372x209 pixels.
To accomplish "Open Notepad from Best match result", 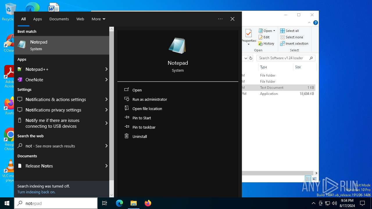I will point(62,45).
